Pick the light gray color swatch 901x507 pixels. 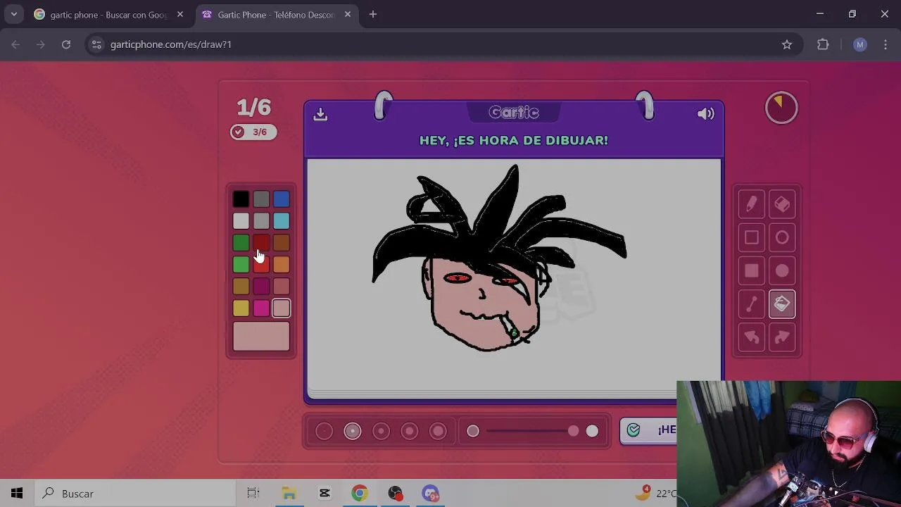pyautogui.click(x=261, y=221)
